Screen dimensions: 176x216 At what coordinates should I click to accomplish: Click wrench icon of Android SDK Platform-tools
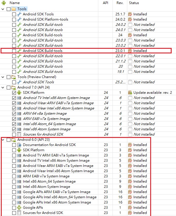pyautogui.click(x=19, y=19)
